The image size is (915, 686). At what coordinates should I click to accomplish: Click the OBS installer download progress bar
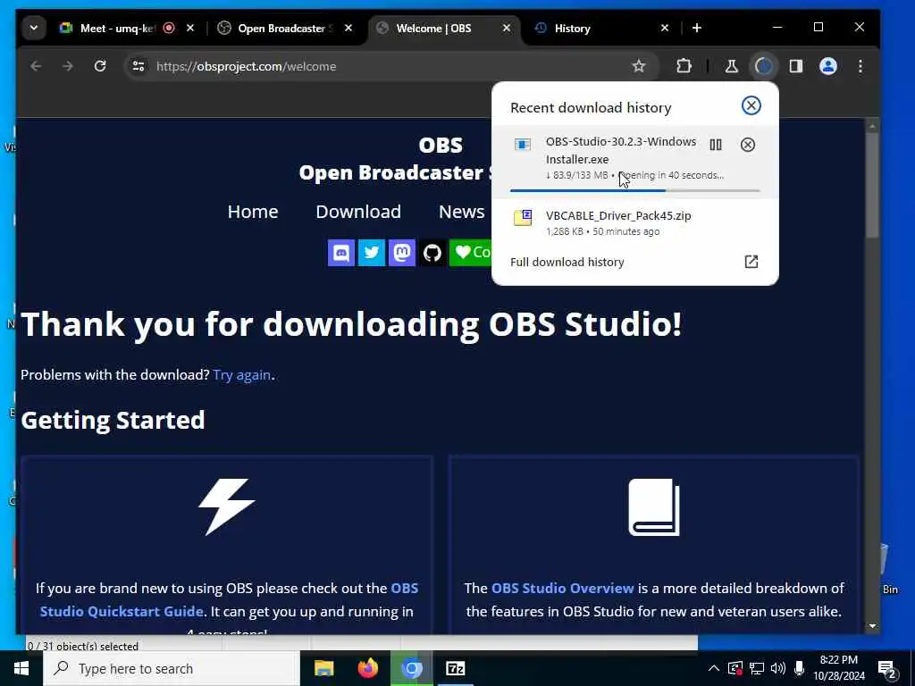click(635, 190)
